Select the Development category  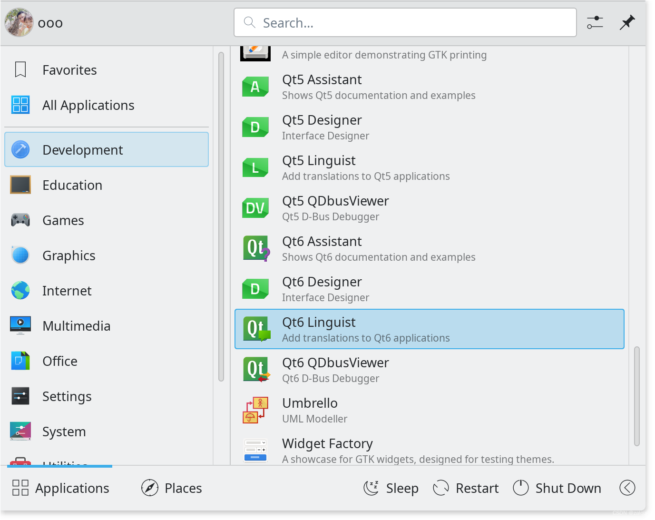tap(107, 150)
